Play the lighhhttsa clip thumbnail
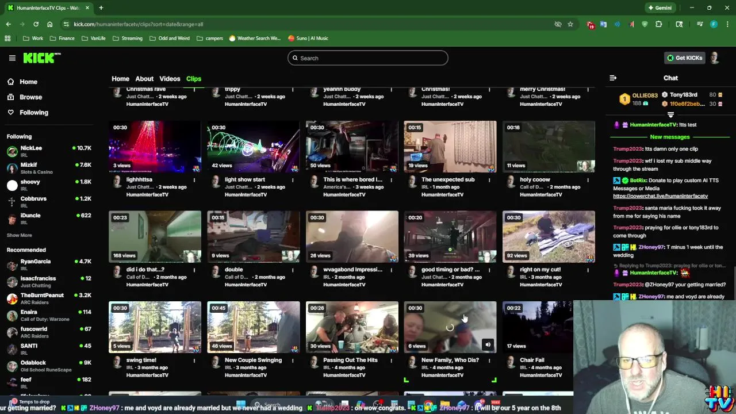Screen dimensions: 736x414 155,147
